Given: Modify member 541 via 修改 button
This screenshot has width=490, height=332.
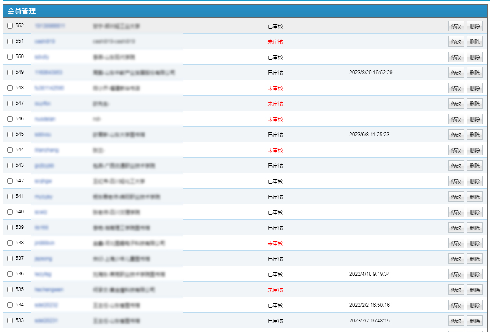Looking at the screenshot, I should coord(456,197).
